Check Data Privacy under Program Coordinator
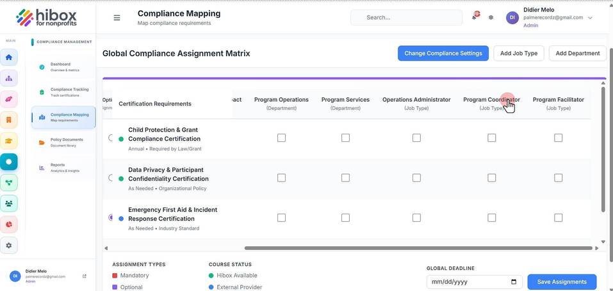Viewport: 613px width, 291px height. 492,178
